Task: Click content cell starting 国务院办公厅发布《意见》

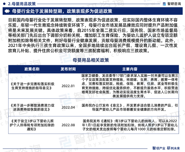Action: [x=130, y=107]
